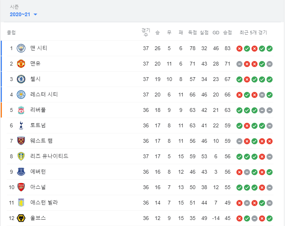
Task: Click Chelsea's first green win icon
Action: click(x=239, y=79)
